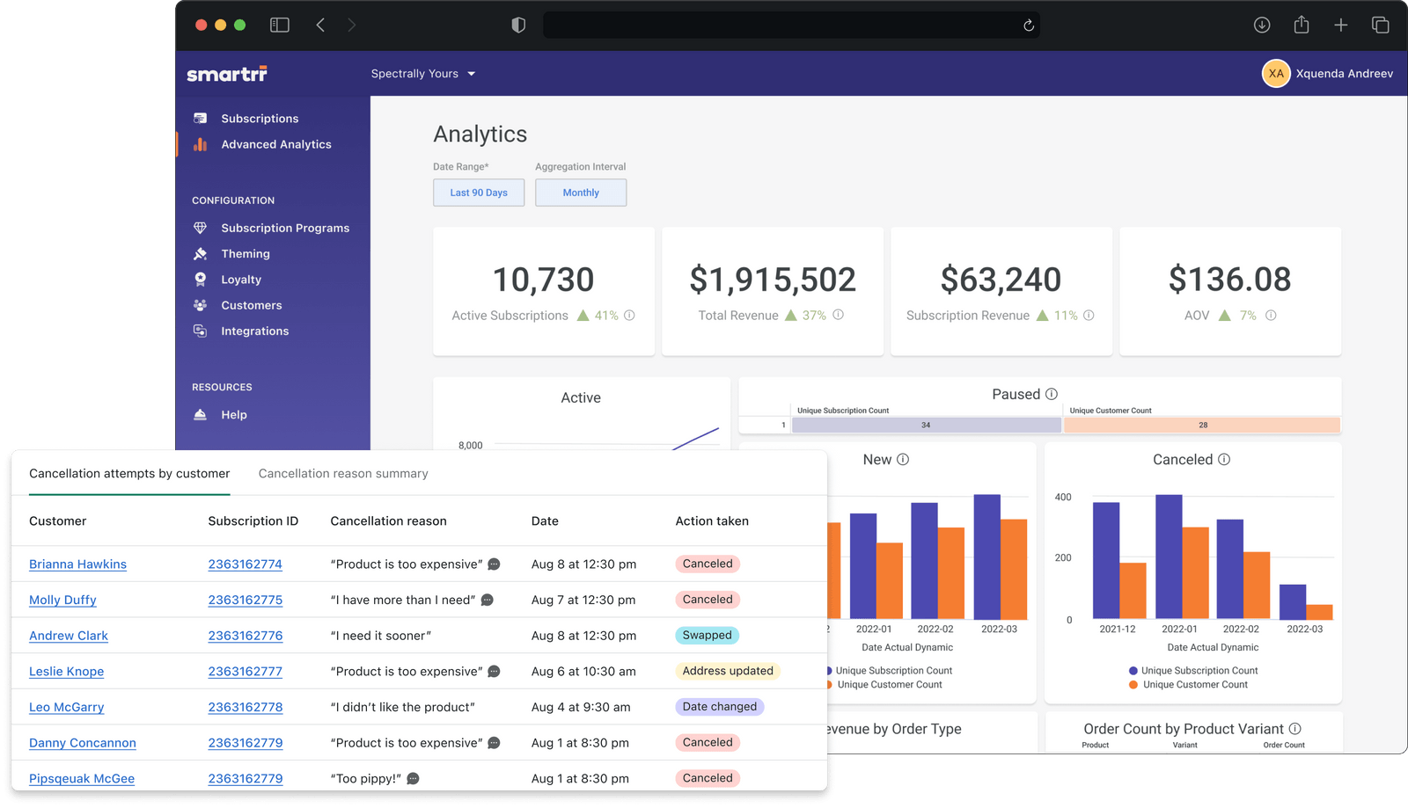Open Theming via the paintbrush icon

click(201, 253)
